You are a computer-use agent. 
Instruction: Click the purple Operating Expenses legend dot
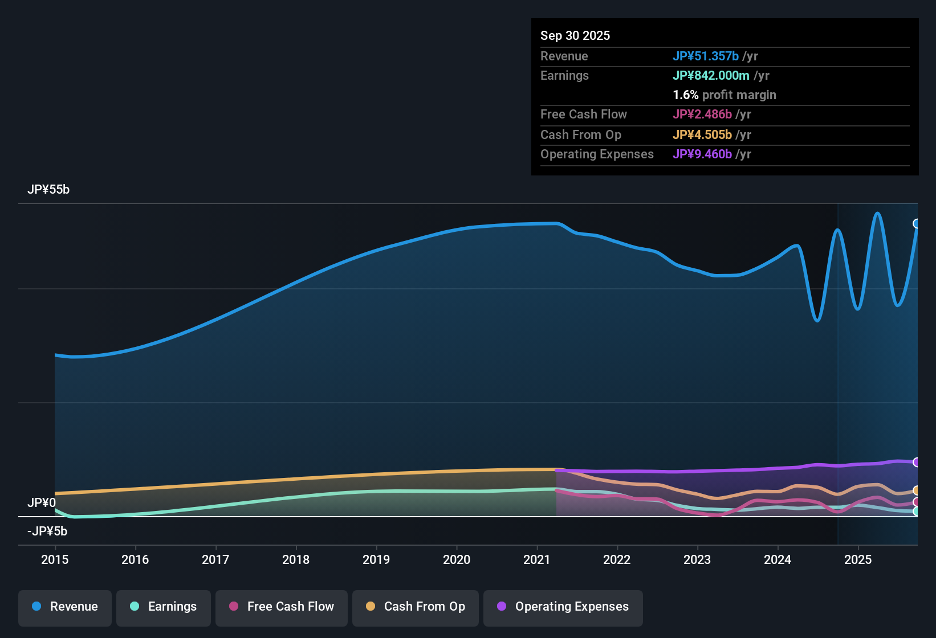pyautogui.click(x=502, y=607)
